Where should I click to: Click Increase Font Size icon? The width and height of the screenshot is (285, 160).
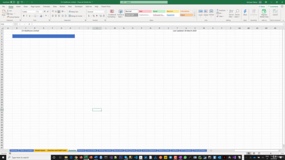click(x=45, y=12)
